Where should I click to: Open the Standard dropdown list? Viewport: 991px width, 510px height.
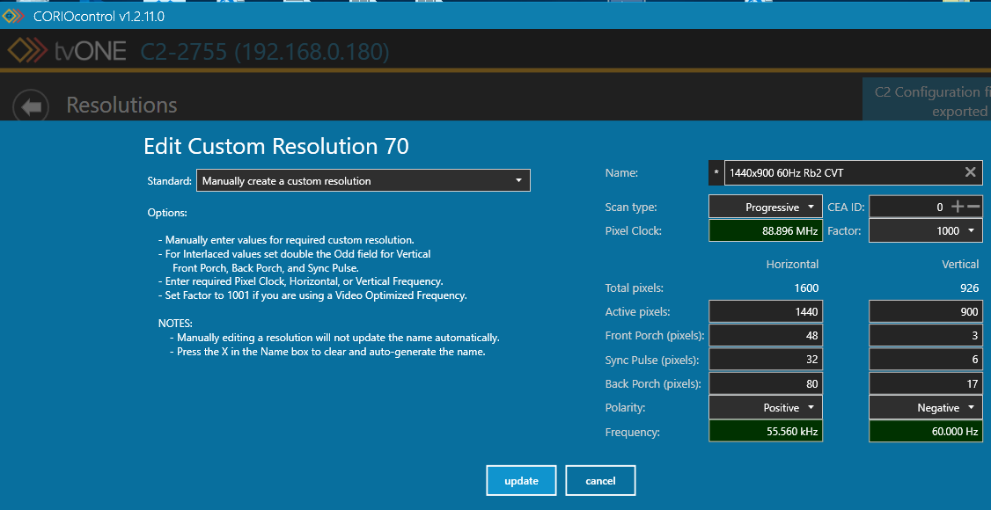tap(363, 181)
